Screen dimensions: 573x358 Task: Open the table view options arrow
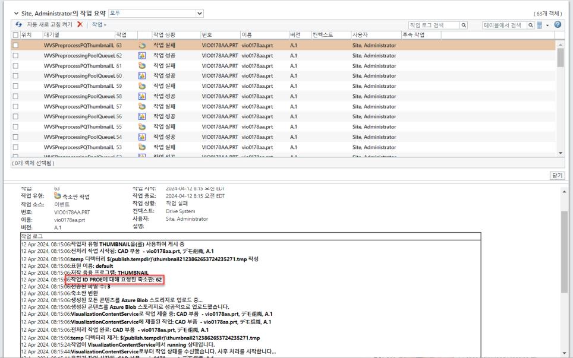click(x=547, y=25)
